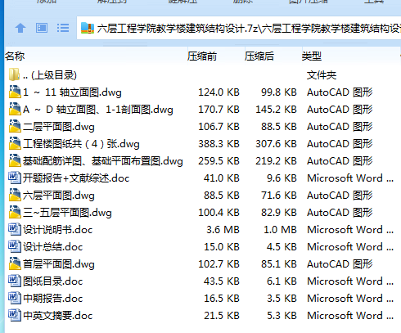Sort files by the 压缩前 column
The height and width of the screenshot is (333, 401).
click(x=202, y=56)
